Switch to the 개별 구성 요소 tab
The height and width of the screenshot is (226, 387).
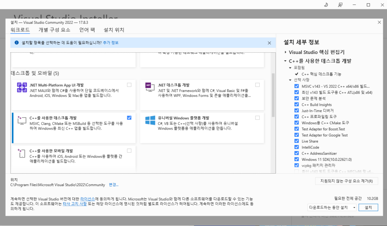click(x=54, y=30)
